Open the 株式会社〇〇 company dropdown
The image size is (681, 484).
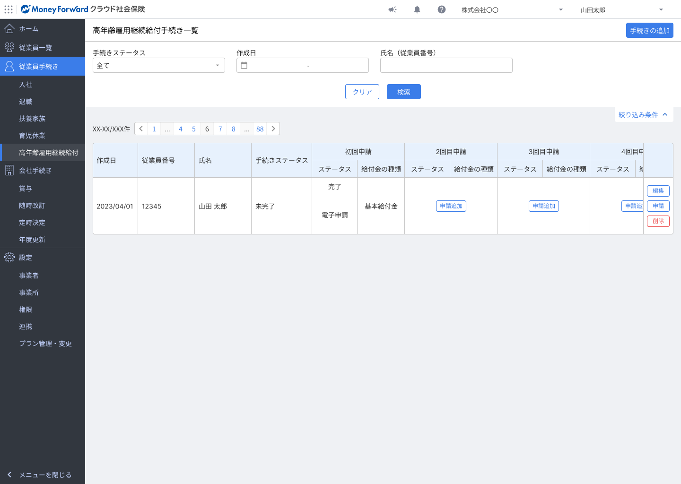click(513, 9)
